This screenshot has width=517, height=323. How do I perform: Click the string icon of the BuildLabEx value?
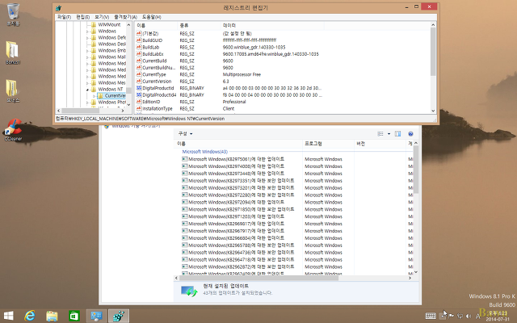(x=139, y=54)
